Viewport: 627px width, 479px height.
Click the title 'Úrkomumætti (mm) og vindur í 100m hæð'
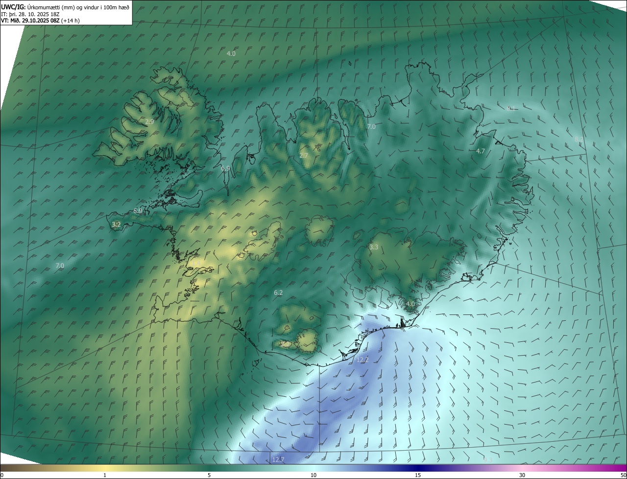click(78, 7)
